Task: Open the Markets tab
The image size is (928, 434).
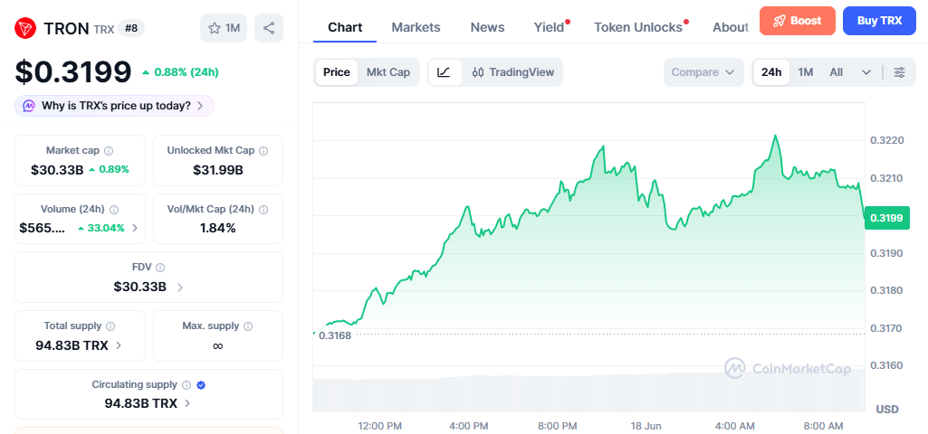Action: [416, 27]
